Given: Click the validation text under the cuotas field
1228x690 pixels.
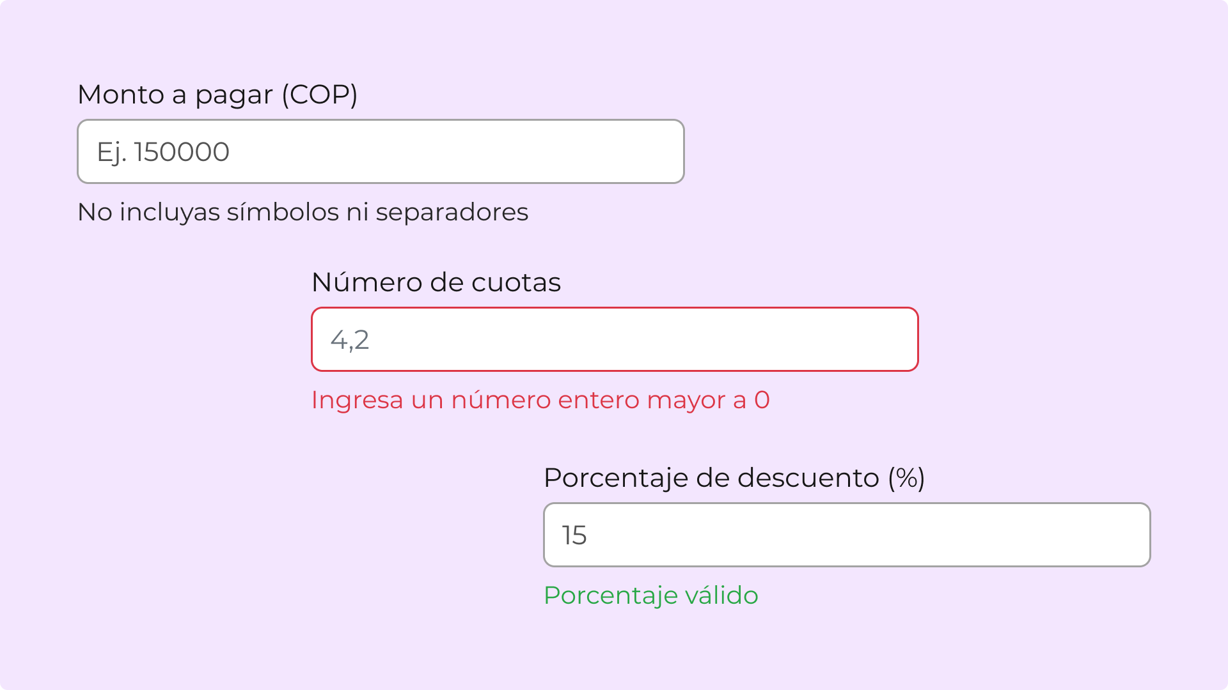Looking at the screenshot, I should [x=540, y=400].
